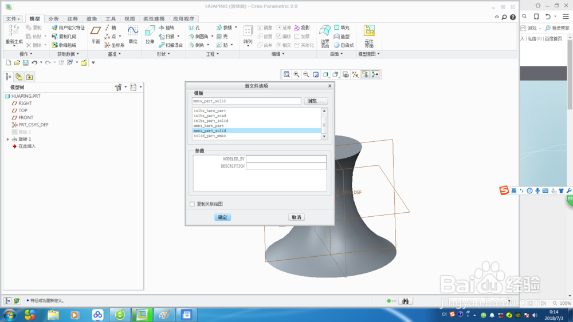Screen dimensions: 573x322
Task: Zoom out using the graphics toolbar
Action: click(306, 74)
